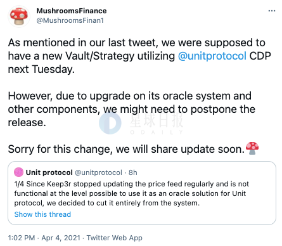
Task: Click the @unitprotocol handle in the quoted tweet
Action: [x=98, y=172]
